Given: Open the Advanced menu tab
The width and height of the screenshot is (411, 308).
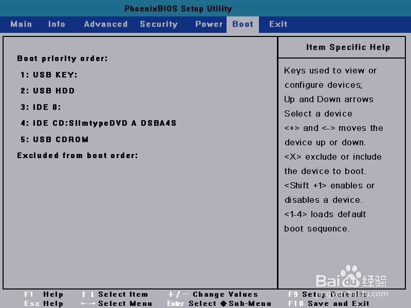Looking at the screenshot, I should click(x=106, y=24).
